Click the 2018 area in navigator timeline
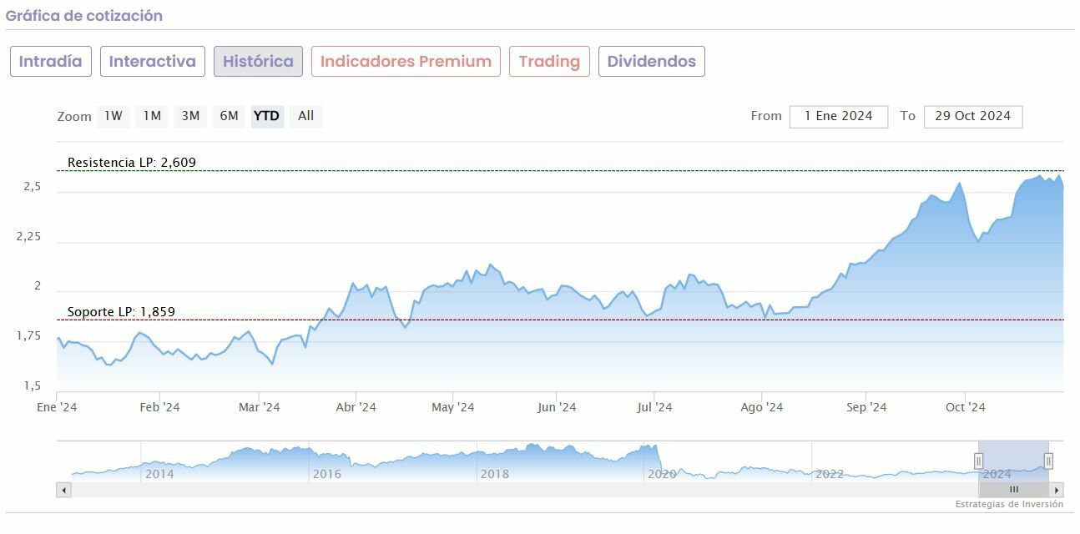1080x534 pixels. pos(494,473)
